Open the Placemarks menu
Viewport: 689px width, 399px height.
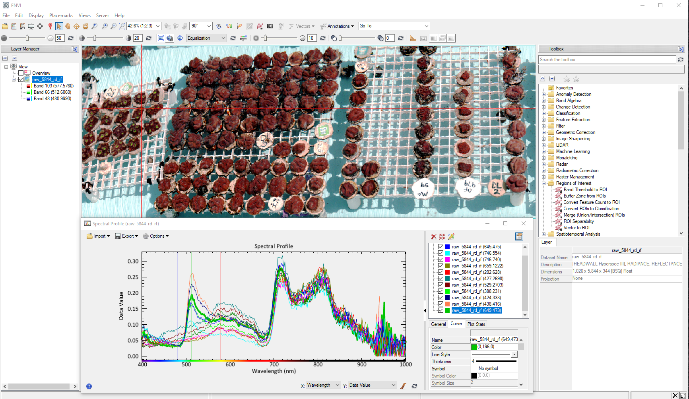tap(61, 15)
